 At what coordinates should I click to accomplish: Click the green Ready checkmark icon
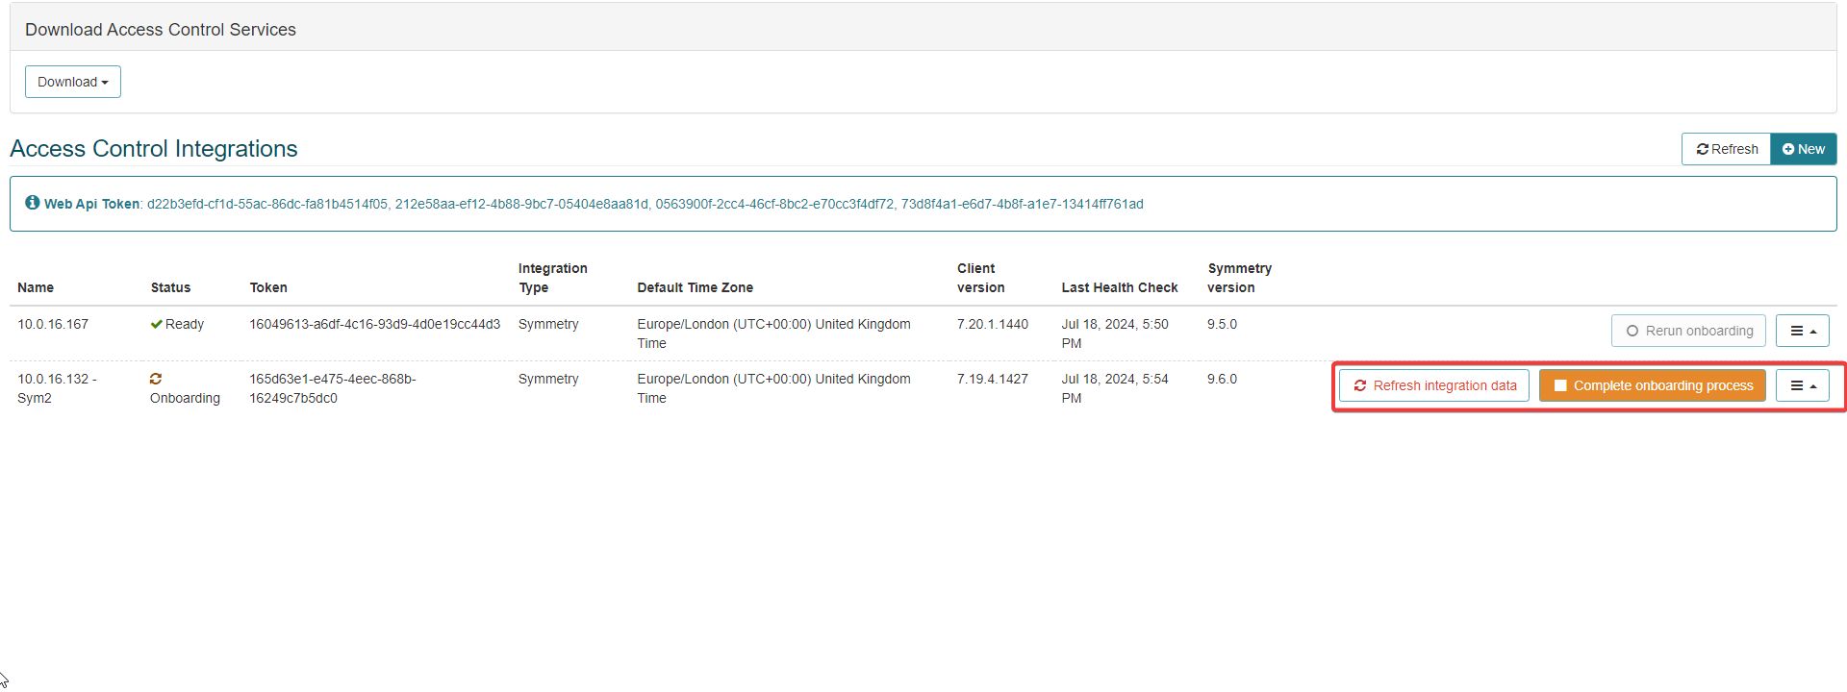click(156, 324)
